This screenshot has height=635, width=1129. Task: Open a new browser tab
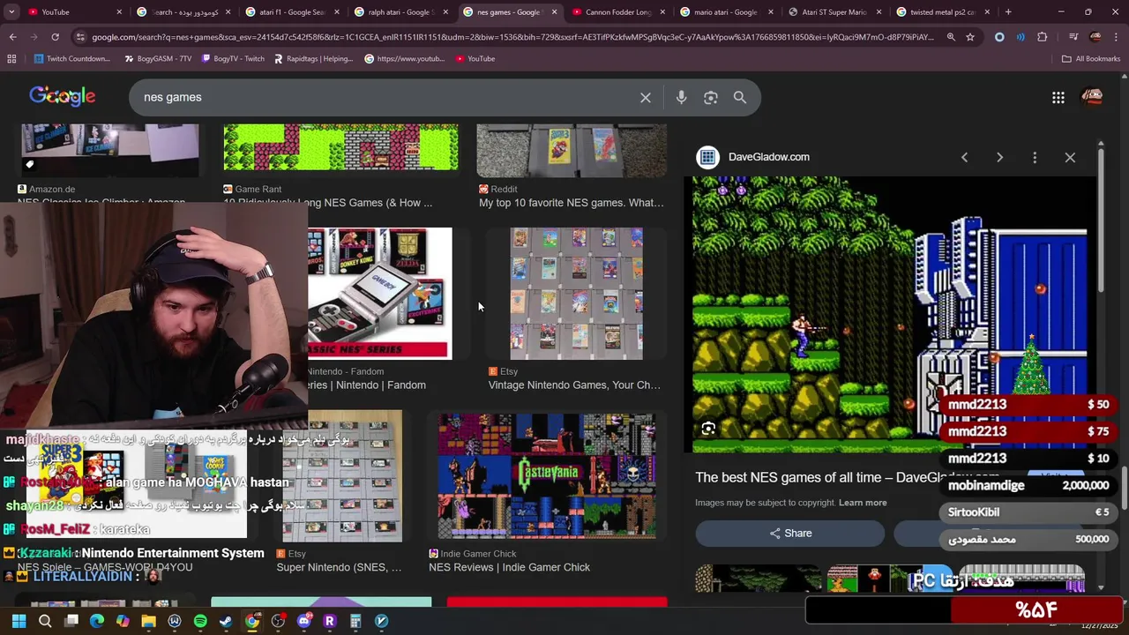1008,12
